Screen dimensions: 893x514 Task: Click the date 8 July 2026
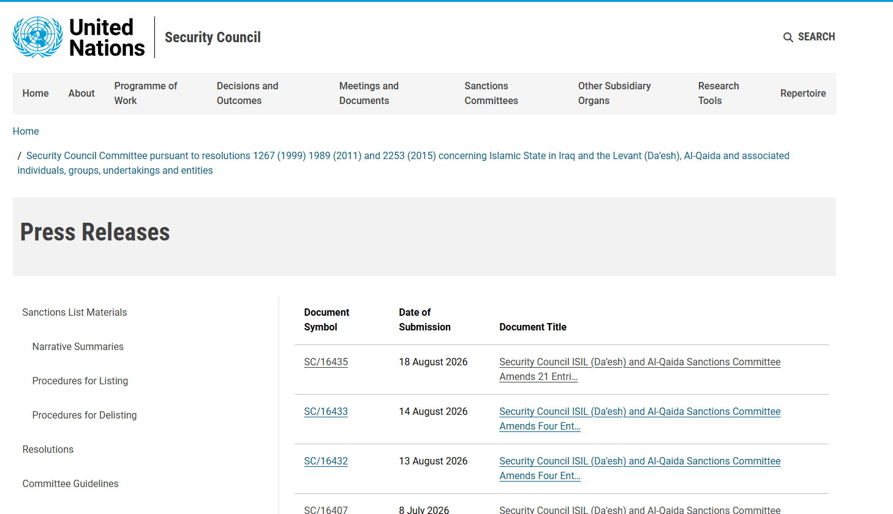pyautogui.click(x=424, y=510)
